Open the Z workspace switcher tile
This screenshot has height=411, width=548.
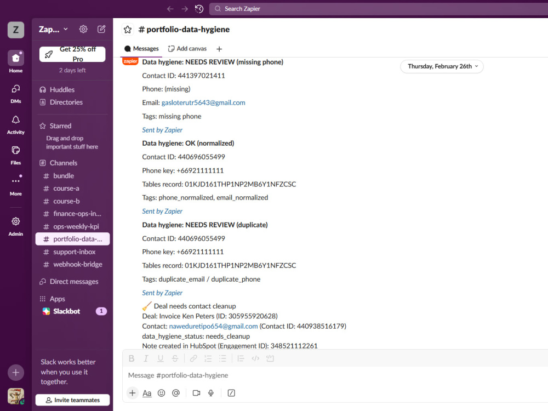pos(16,30)
